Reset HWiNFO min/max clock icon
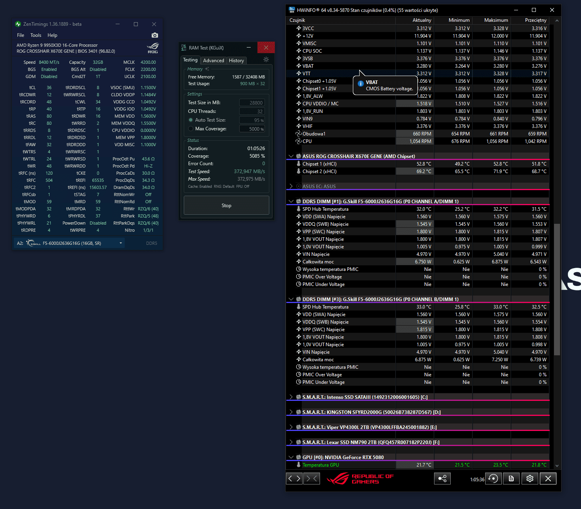Viewport: 581px width, 509px height. pos(493,478)
